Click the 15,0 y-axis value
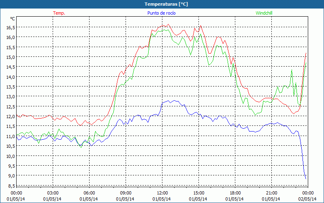This screenshot has height=203, width=324. (x=11, y=57)
